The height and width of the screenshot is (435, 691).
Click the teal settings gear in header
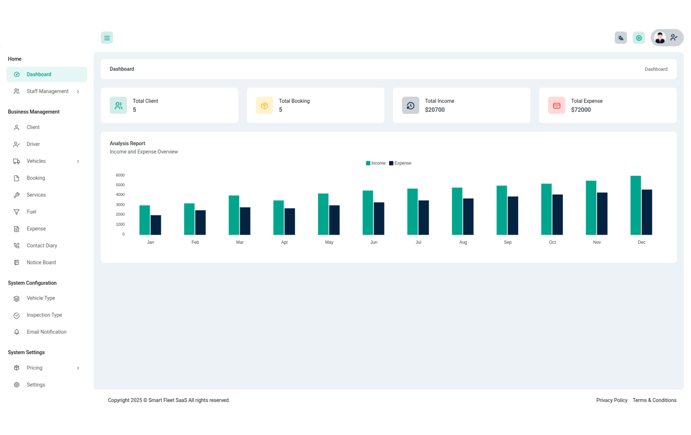pos(639,38)
